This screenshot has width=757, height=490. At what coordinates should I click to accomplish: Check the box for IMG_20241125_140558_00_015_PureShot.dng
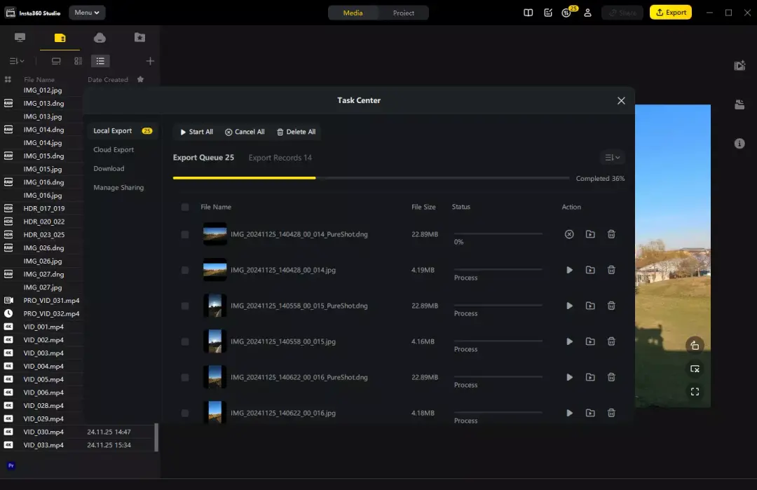coord(185,306)
